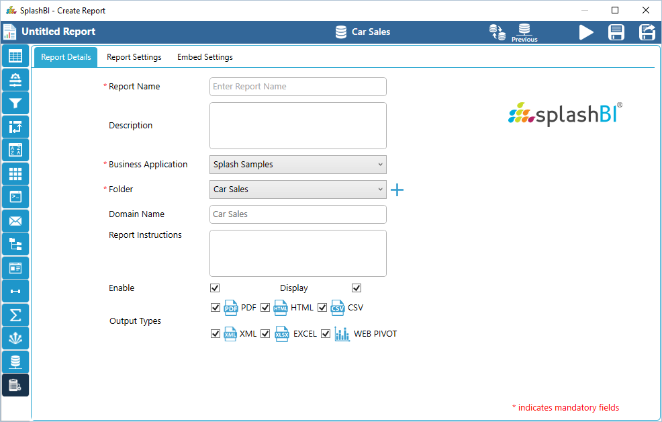The width and height of the screenshot is (662, 422).
Task: Click the Save report floppy icon
Action: (616, 32)
